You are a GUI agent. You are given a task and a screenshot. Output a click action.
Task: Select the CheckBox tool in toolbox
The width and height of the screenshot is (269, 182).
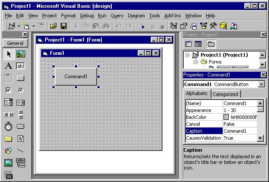tap(8, 90)
